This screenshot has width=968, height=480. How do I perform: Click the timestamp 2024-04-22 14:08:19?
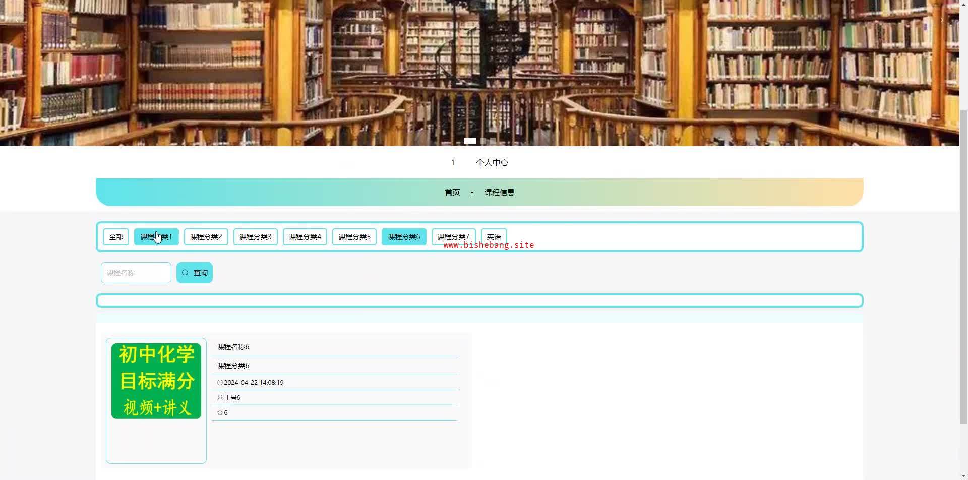point(254,383)
